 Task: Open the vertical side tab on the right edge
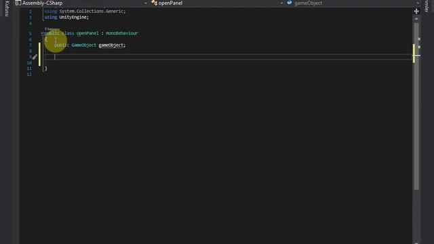tap(427, 6)
